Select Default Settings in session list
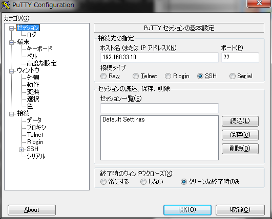This screenshot has width=272, height=219. point(123,119)
